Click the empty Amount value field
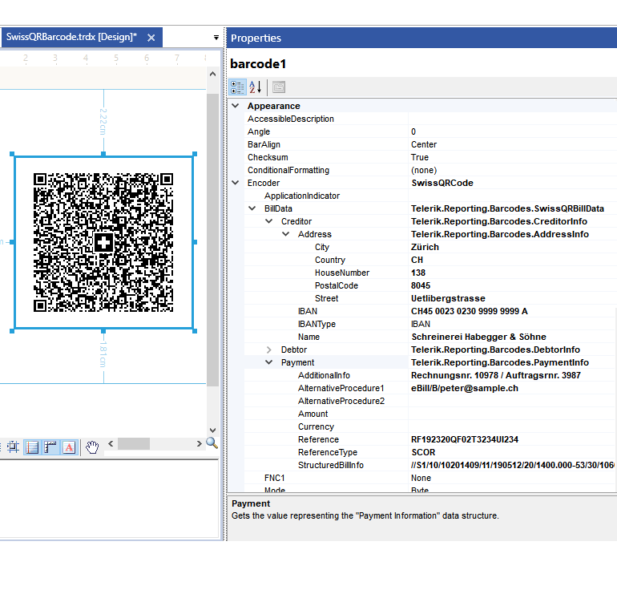 coord(512,414)
